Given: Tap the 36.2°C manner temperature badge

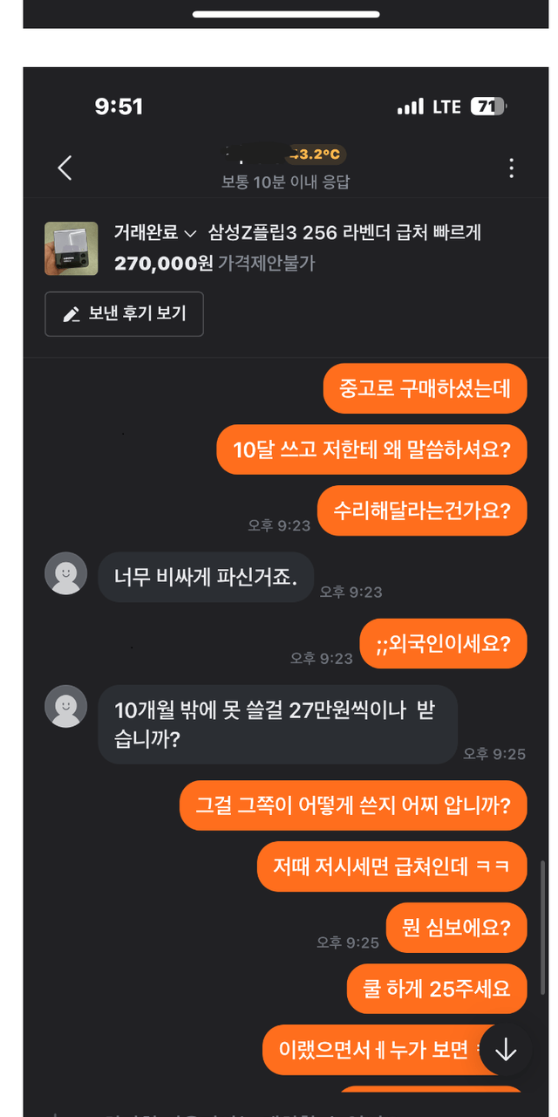Looking at the screenshot, I should (315, 154).
